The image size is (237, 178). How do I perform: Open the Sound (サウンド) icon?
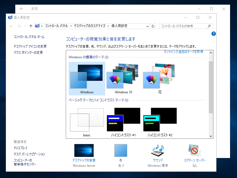[158, 150]
